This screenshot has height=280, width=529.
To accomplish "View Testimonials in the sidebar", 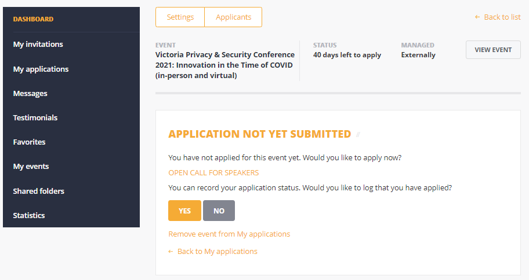I will pos(35,117).
